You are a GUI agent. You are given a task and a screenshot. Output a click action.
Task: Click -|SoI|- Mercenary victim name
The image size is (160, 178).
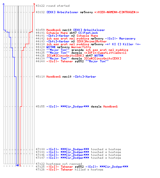[x=120, y=38]
